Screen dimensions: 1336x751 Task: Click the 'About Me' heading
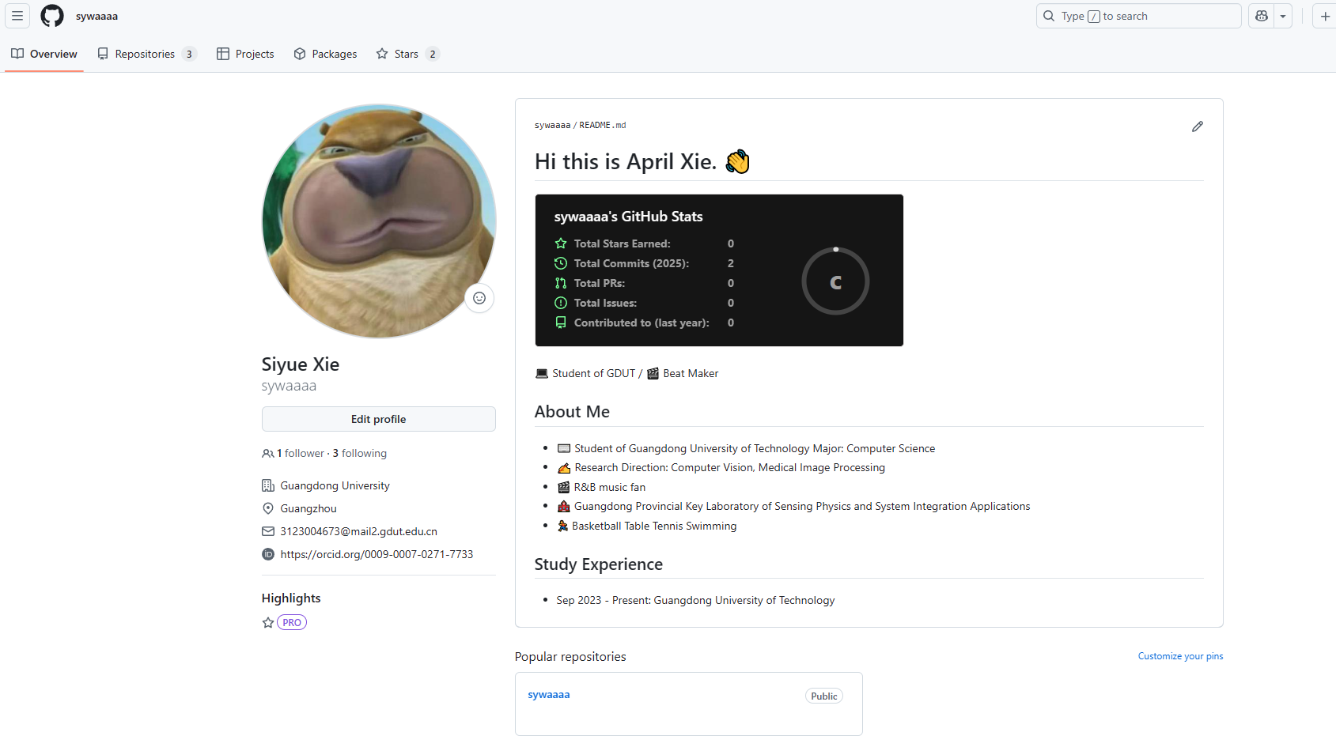[x=572, y=412]
